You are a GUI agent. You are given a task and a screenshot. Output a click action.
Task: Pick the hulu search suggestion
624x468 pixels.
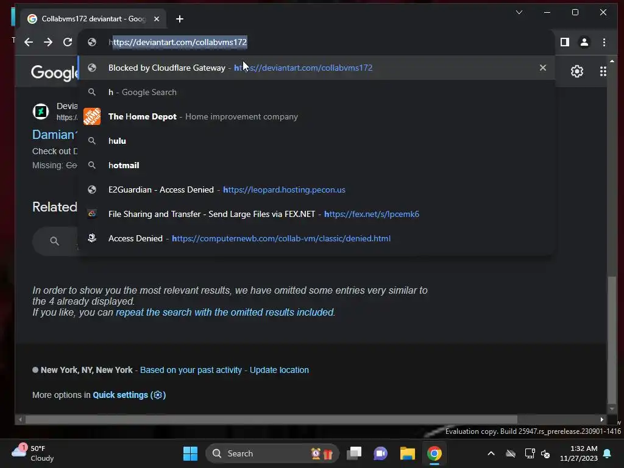click(316, 141)
